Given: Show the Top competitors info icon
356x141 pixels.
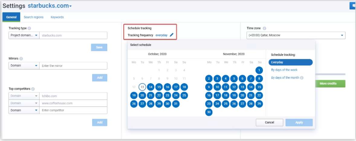Looking at the screenshot, I should [33, 89].
